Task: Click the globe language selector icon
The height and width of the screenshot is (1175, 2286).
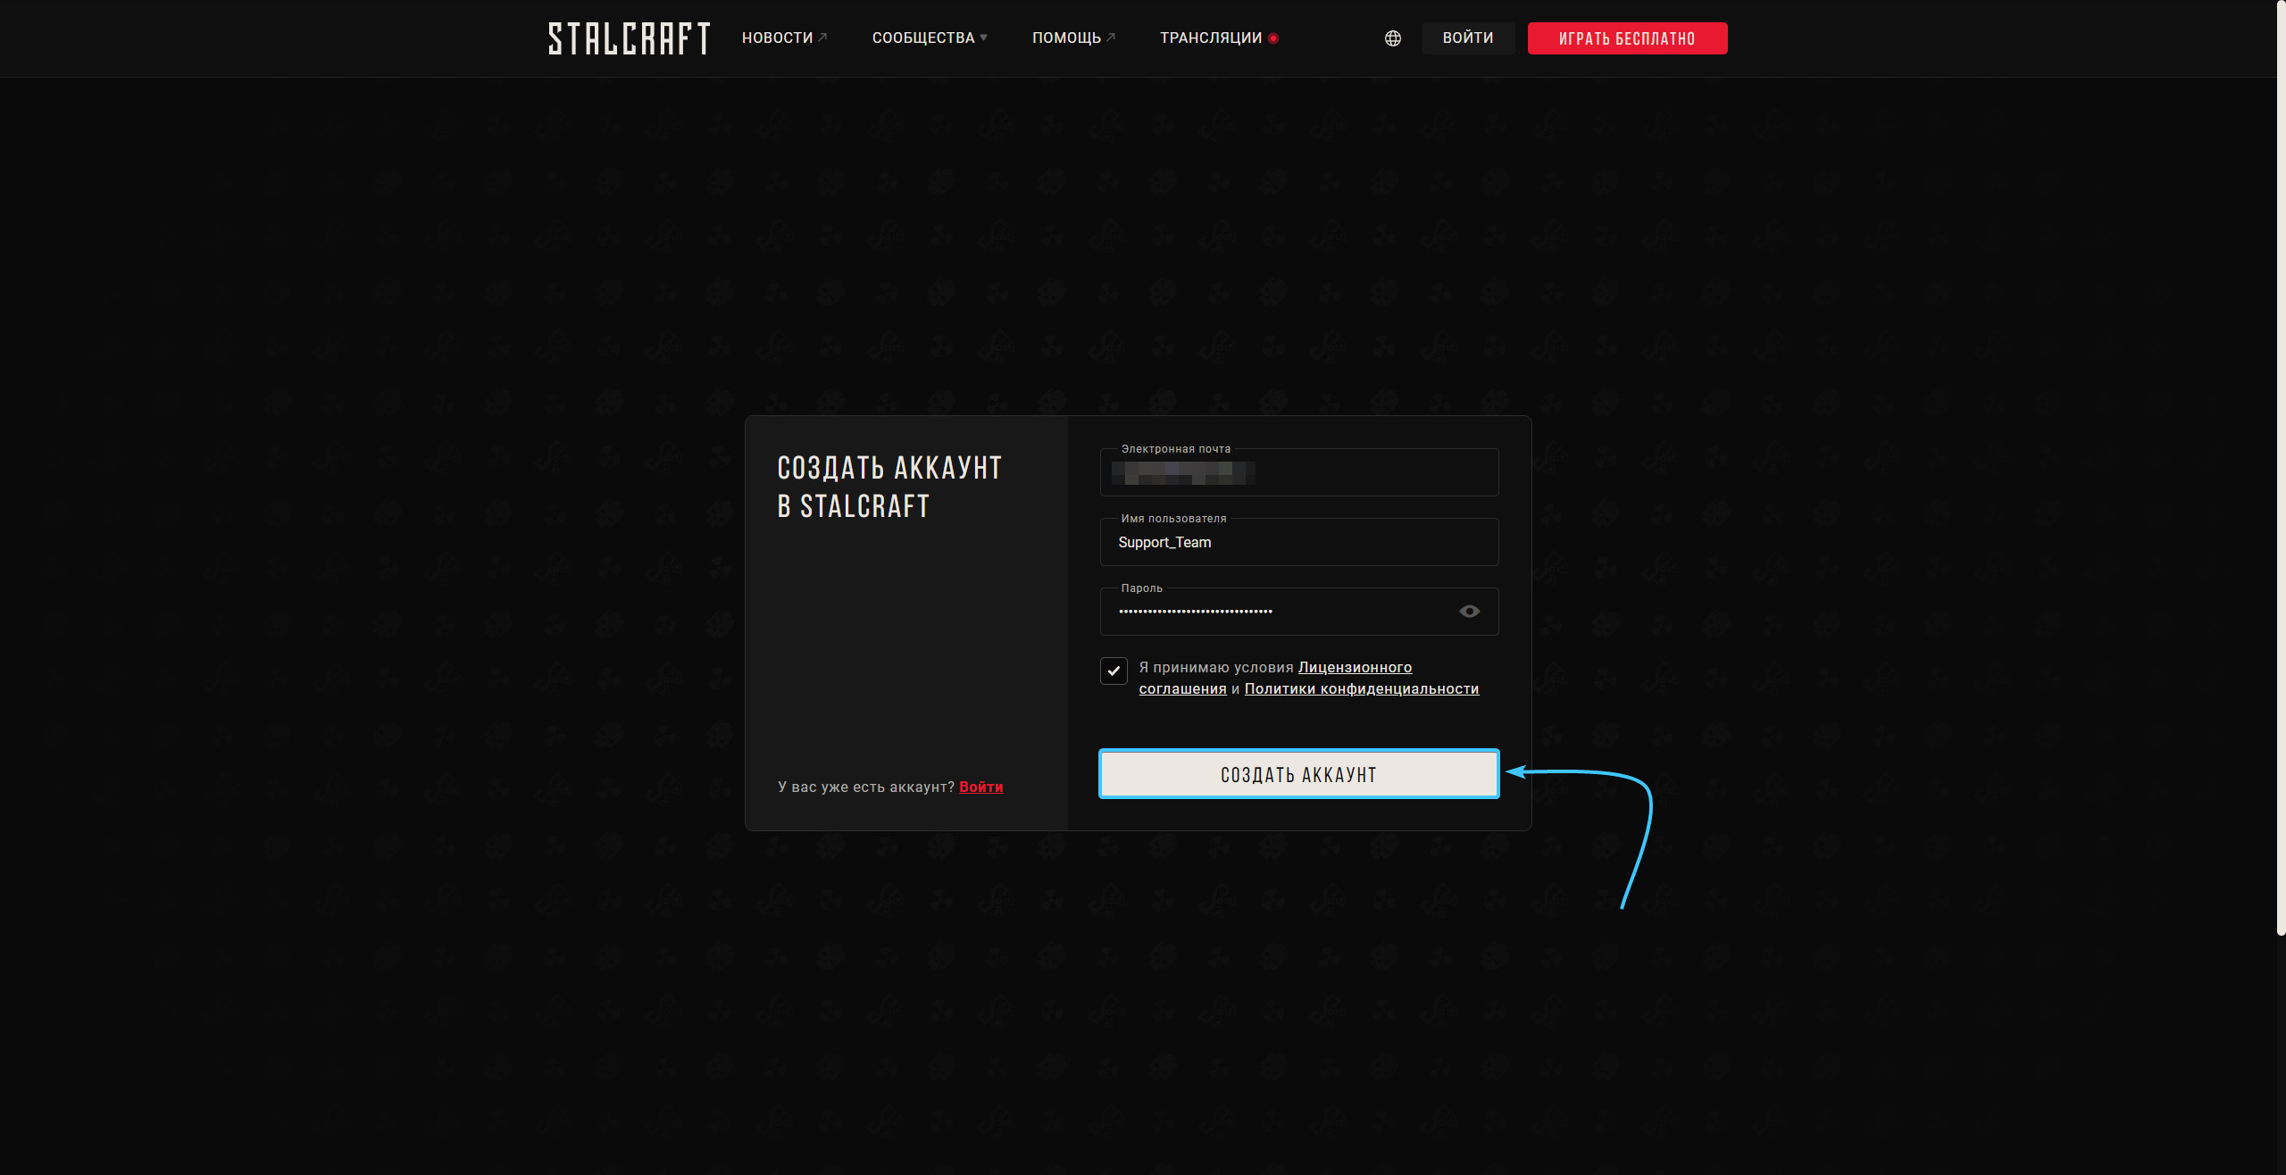Action: [1393, 38]
